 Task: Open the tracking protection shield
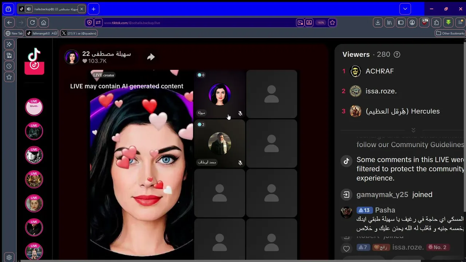point(90,23)
